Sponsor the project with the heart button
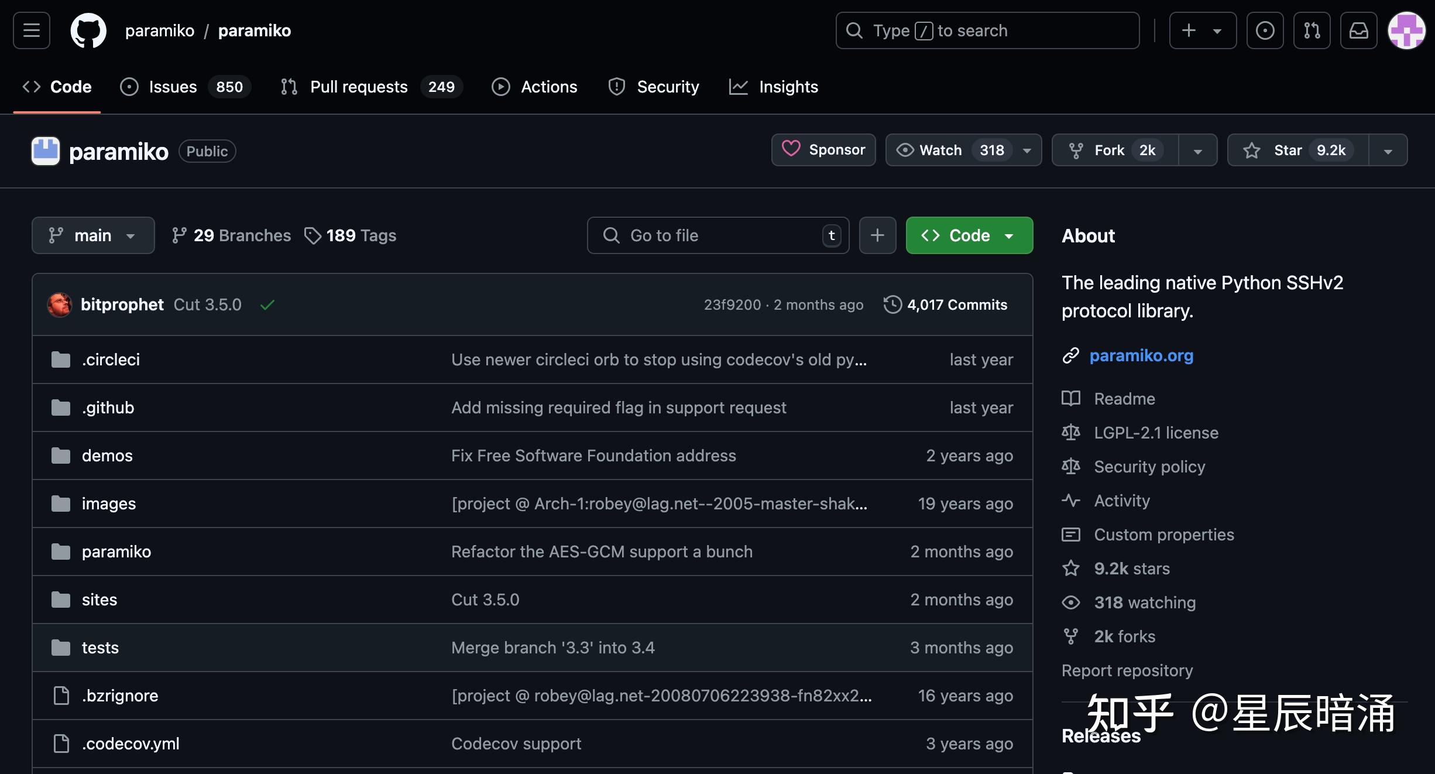 [x=823, y=150]
